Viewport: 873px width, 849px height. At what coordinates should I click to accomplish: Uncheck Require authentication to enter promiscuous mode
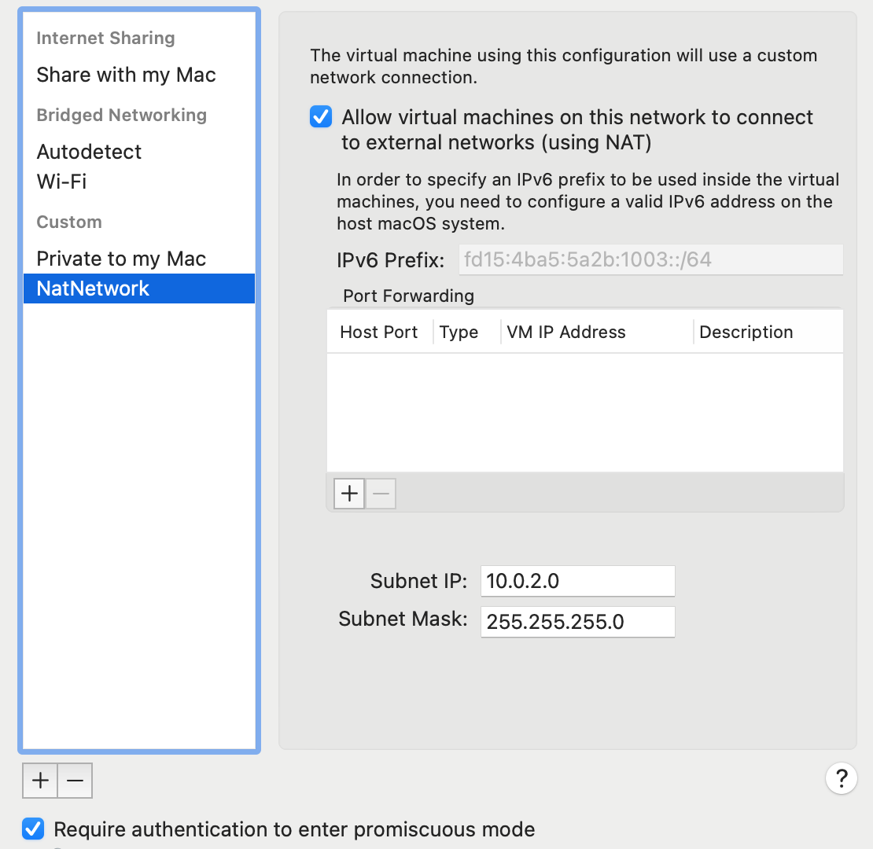point(33,829)
